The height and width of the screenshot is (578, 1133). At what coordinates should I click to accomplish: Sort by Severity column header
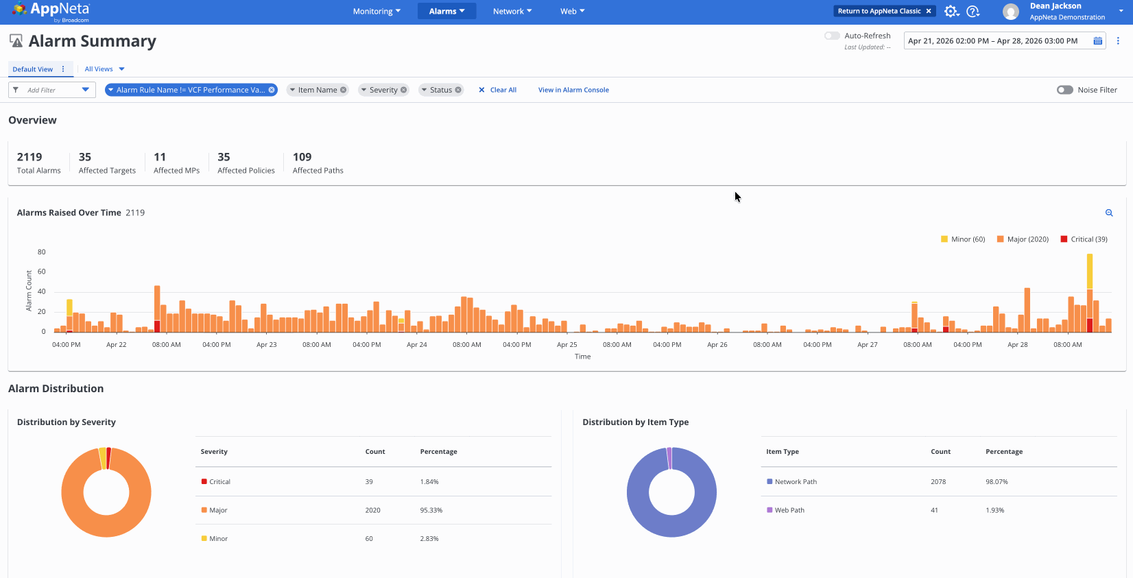click(x=214, y=452)
